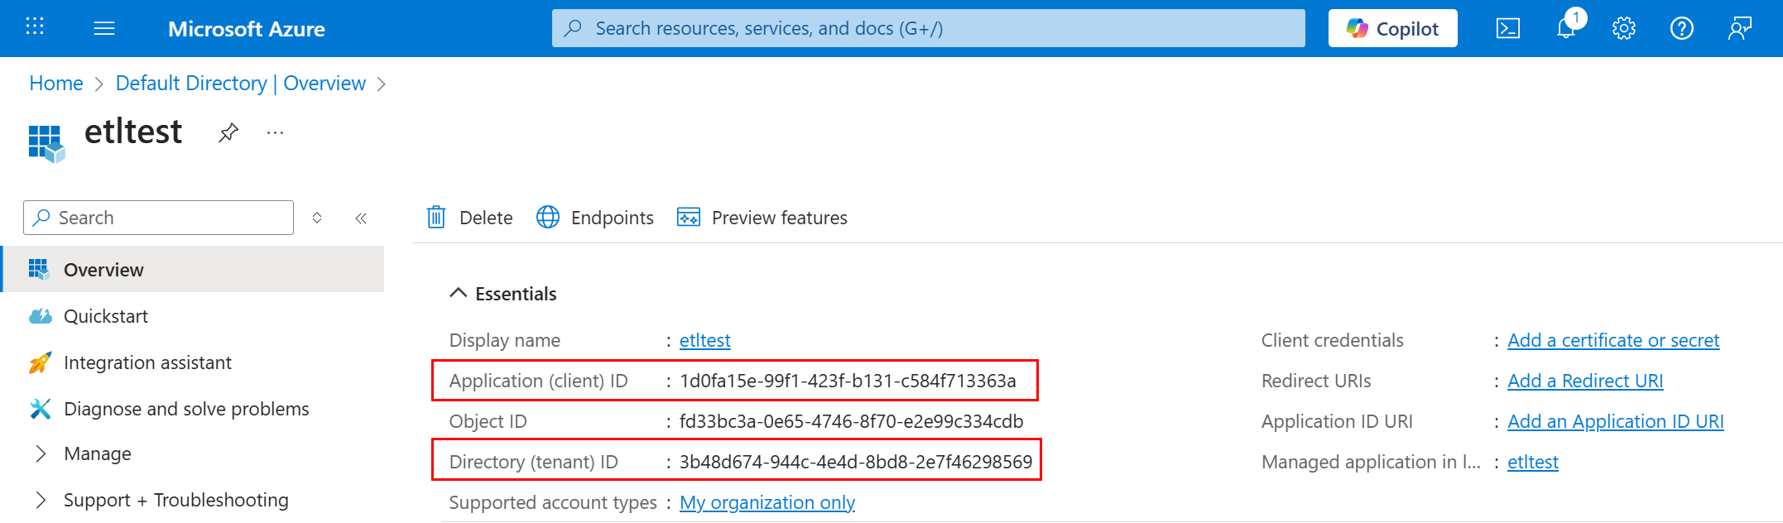Image resolution: width=1783 pixels, height=523 pixels.
Task: Open the more options ellipsis next to etltest
Action: pyautogui.click(x=276, y=132)
